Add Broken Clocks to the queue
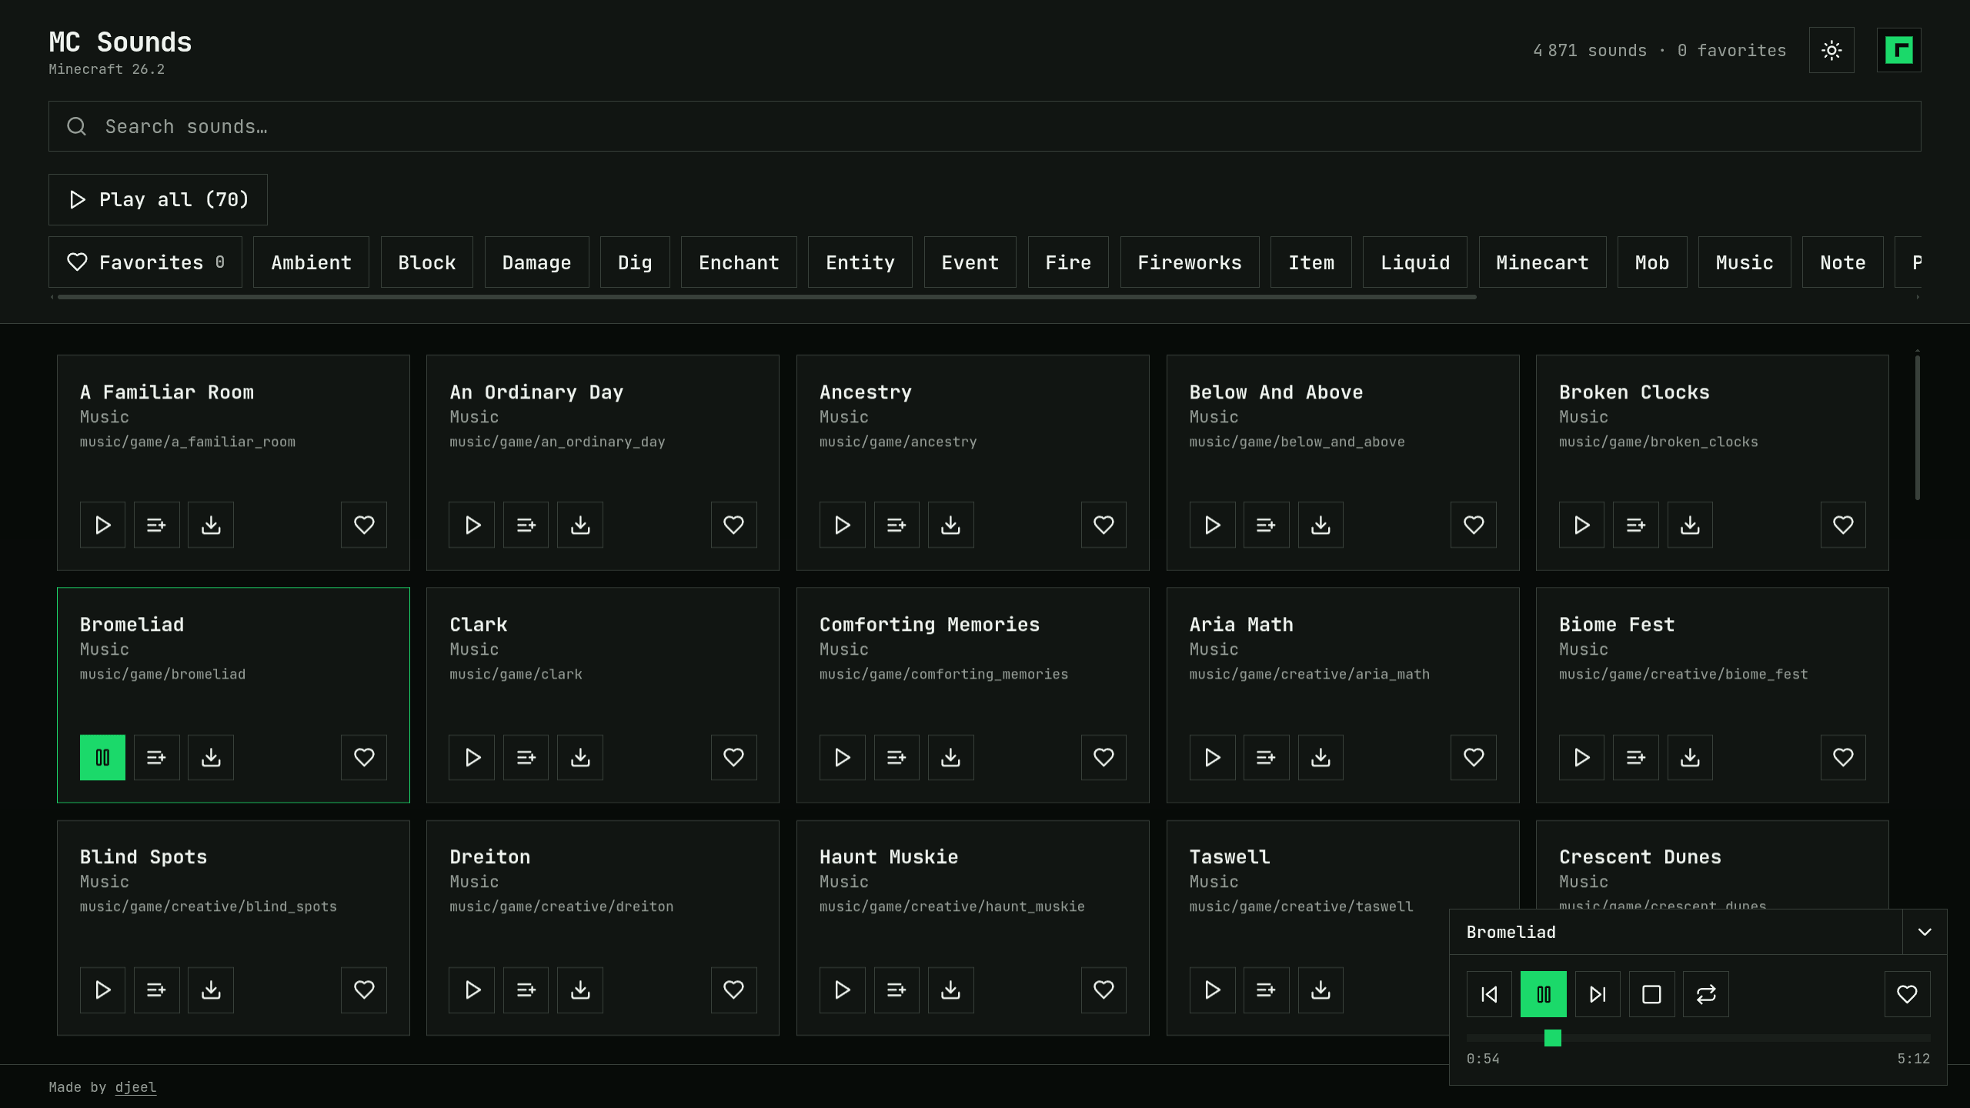Screen dimensions: 1970x1108 1635,525
